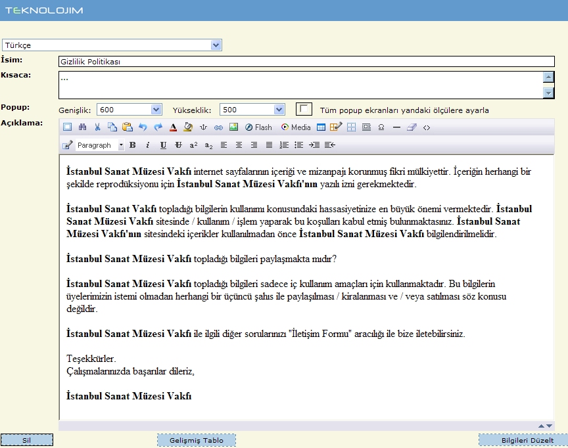The height and width of the screenshot is (448, 568).
Task: Toggle italic formatting
Action: pos(147,145)
